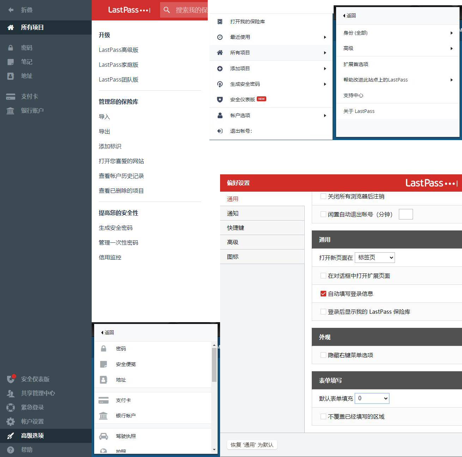This screenshot has height=457, width=462.
Task: Check the 不覆盖已经填写的区域 checkbox
Action: pyautogui.click(x=323, y=416)
